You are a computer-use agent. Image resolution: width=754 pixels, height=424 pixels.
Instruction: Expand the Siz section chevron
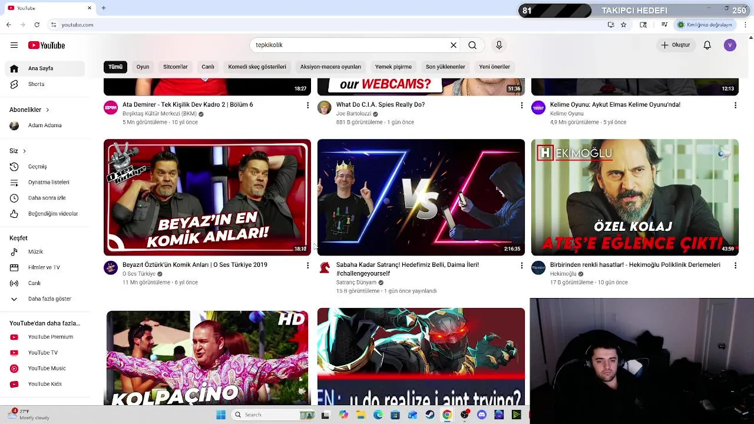24,151
